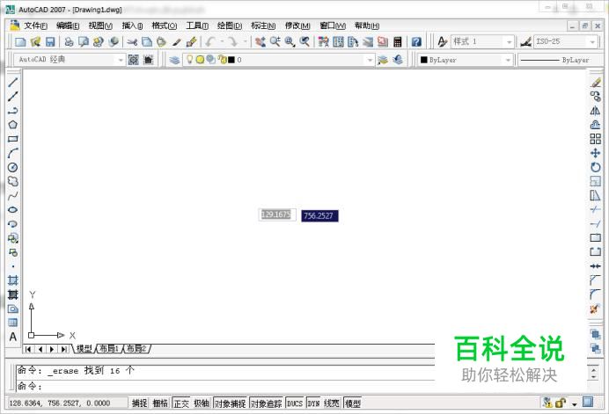
Task: Toggle 捕捉 snap mode in status bar
Action: [x=139, y=403]
